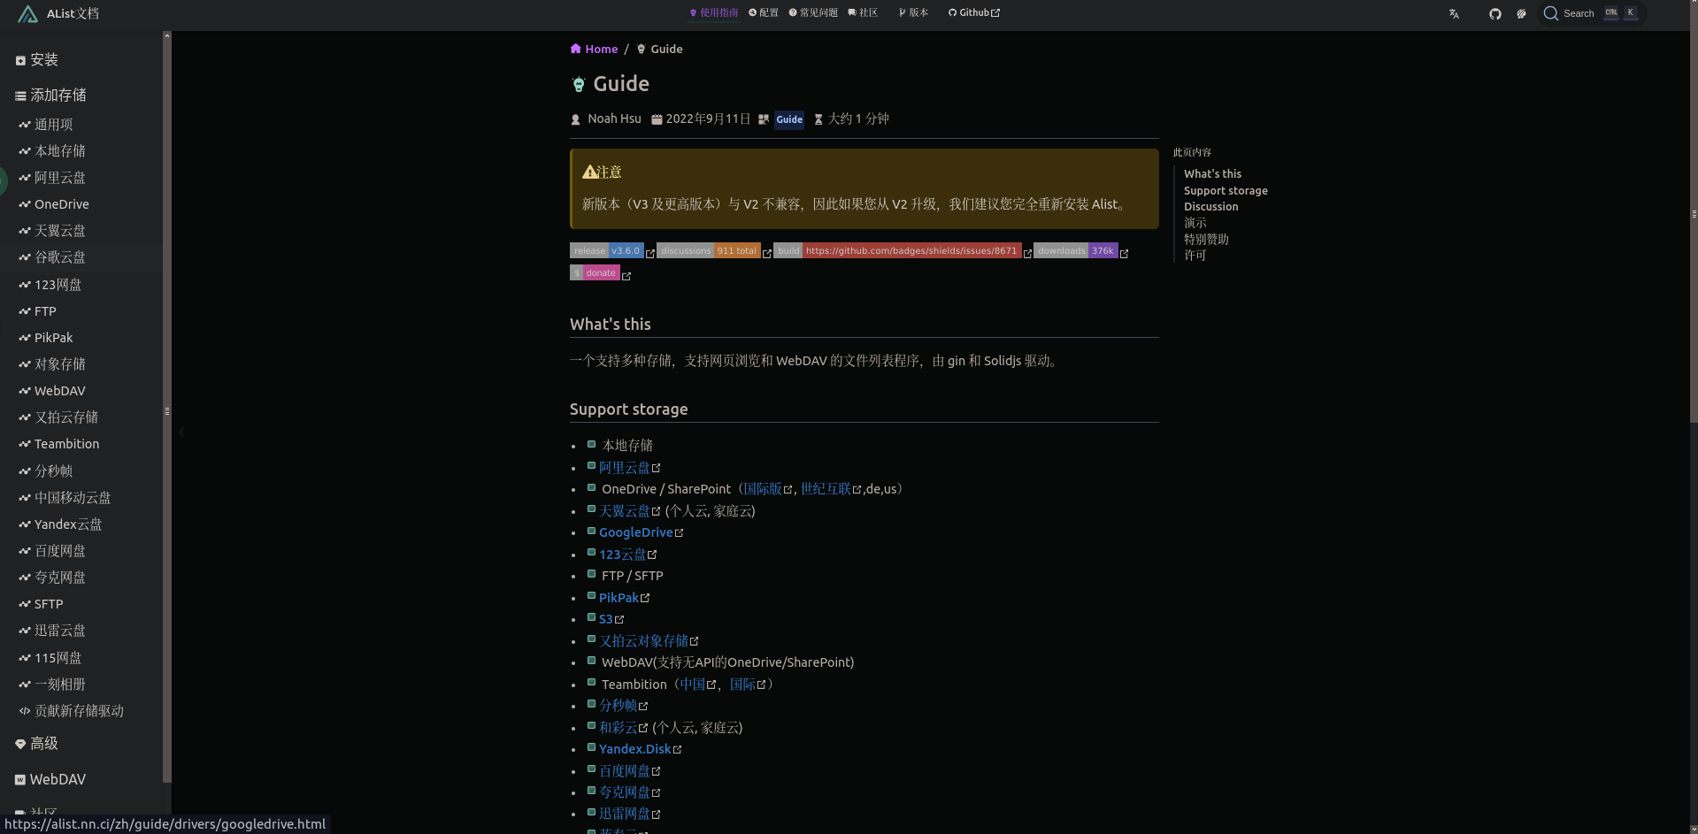
Task: Click the pink donate badge
Action: [x=595, y=273]
